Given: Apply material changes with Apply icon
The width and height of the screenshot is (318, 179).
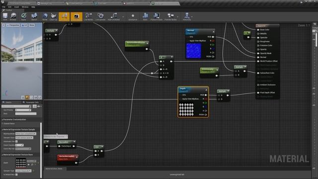Looking at the screenshot, I should pyautogui.click(x=24, y=16).
